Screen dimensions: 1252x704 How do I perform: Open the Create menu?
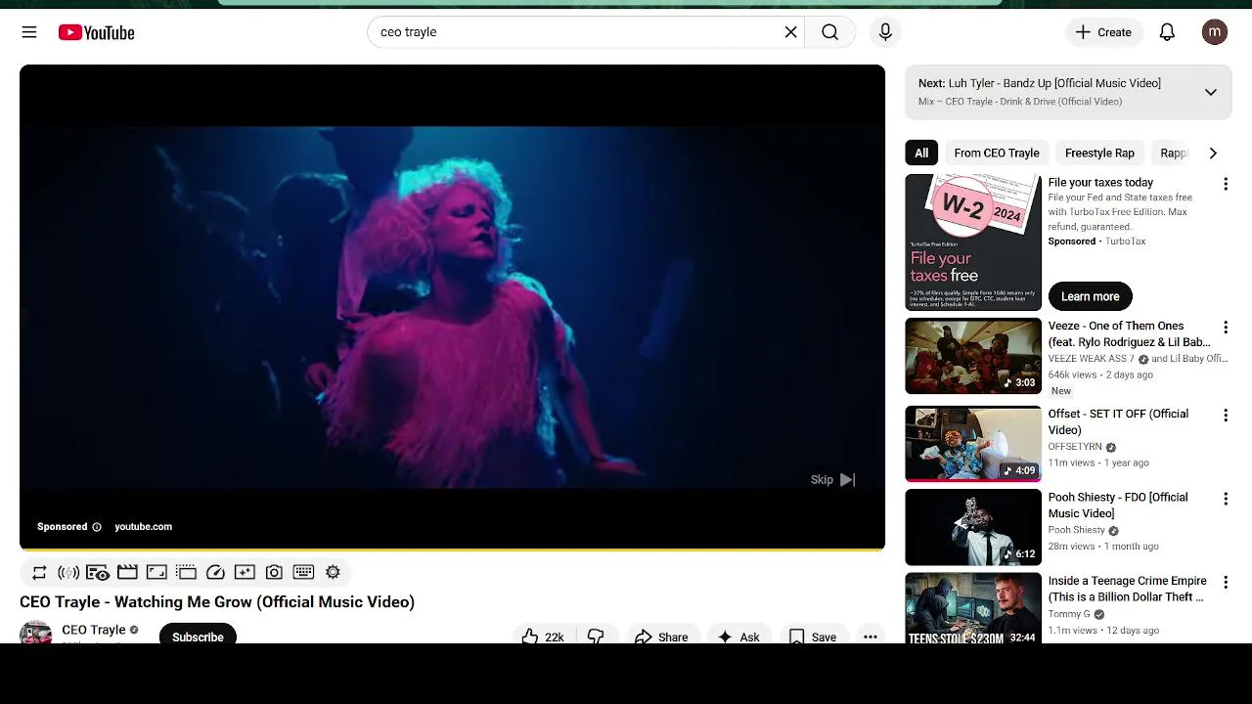pyautogui.click(x=1103, y=32)
